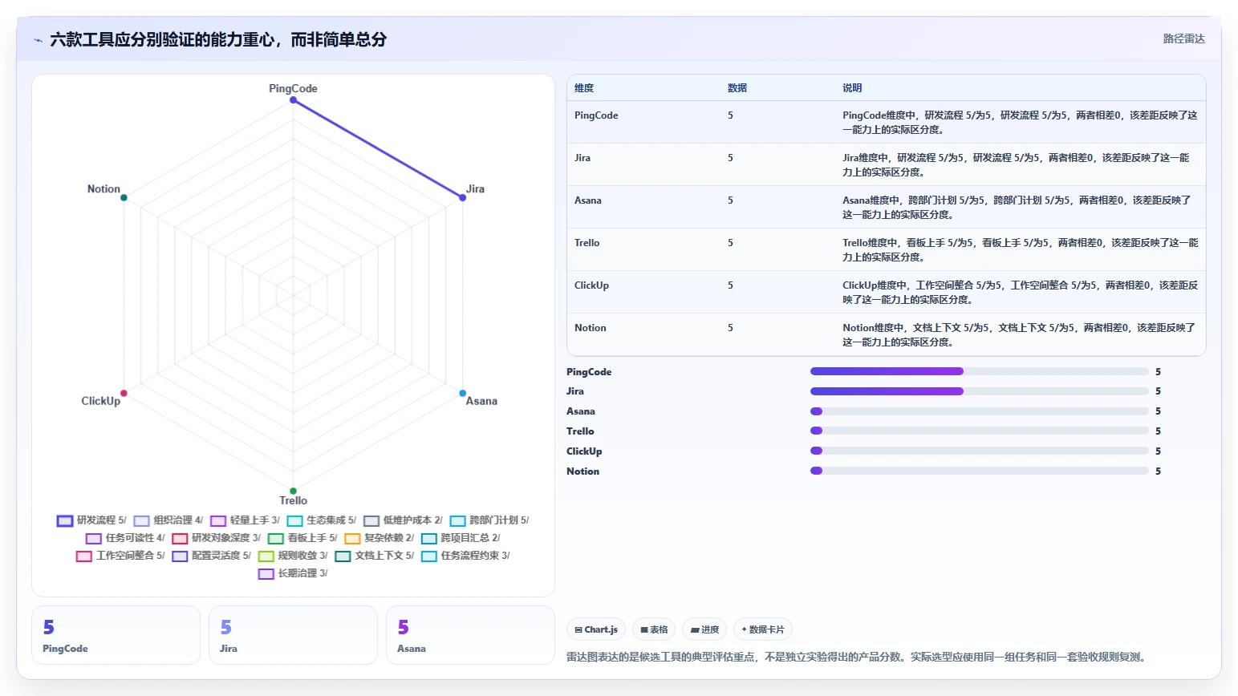Select the Chart.js tag chip

click(x=596, y=629)
